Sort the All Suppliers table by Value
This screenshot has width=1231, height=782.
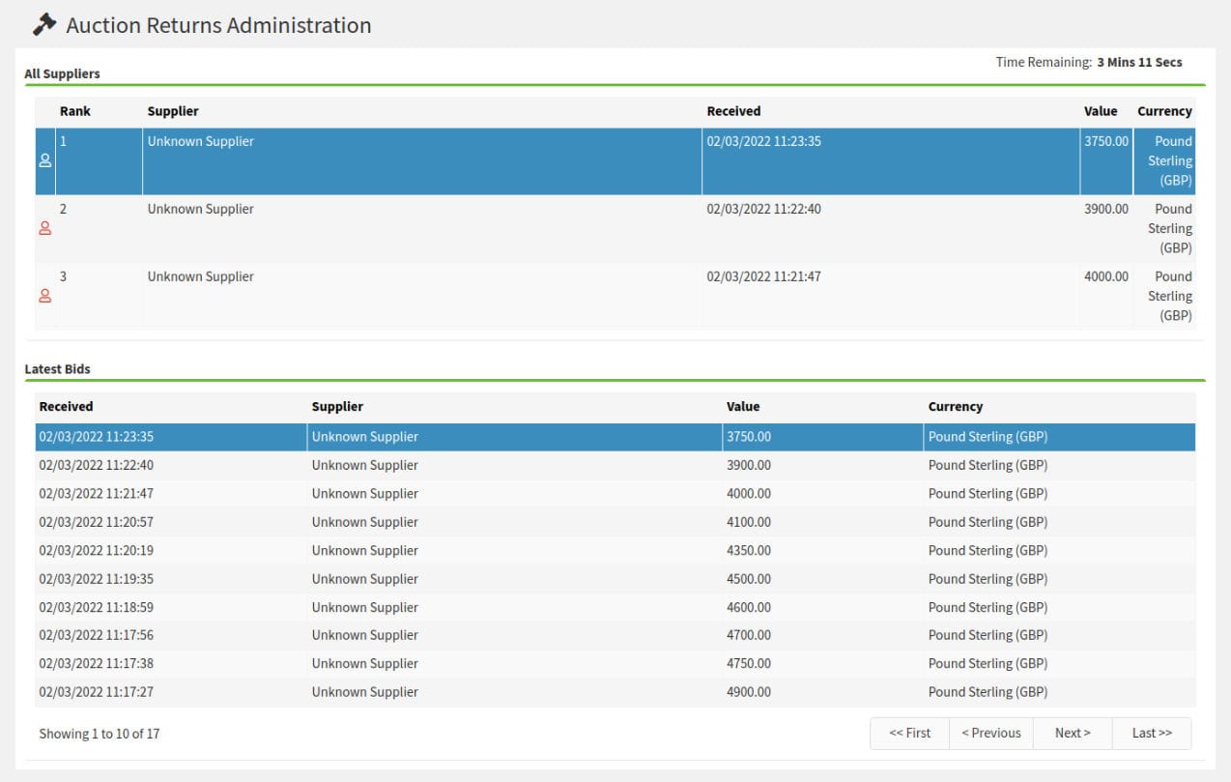[x=1101, y=110]
